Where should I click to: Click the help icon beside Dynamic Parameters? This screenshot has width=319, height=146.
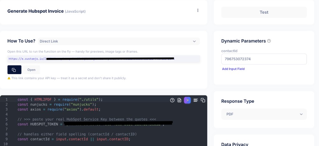[x=269, y=41]
